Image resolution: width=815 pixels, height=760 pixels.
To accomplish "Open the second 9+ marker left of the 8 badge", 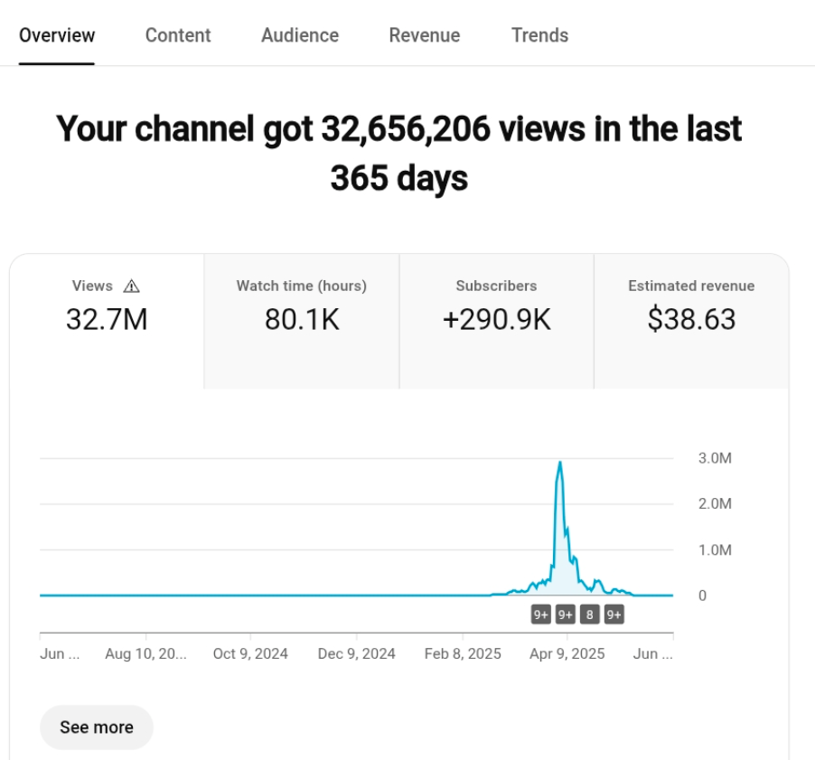I will point(565,615).
